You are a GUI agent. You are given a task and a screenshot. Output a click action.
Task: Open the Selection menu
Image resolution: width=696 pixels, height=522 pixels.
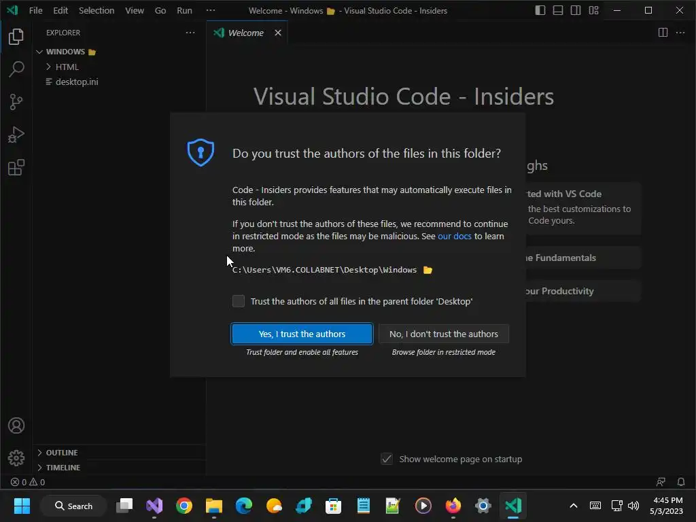pyautogui.click(x=97, y=10)
